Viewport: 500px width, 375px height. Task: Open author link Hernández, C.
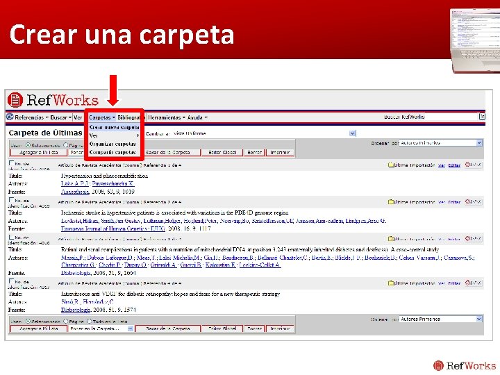[98, 301]
